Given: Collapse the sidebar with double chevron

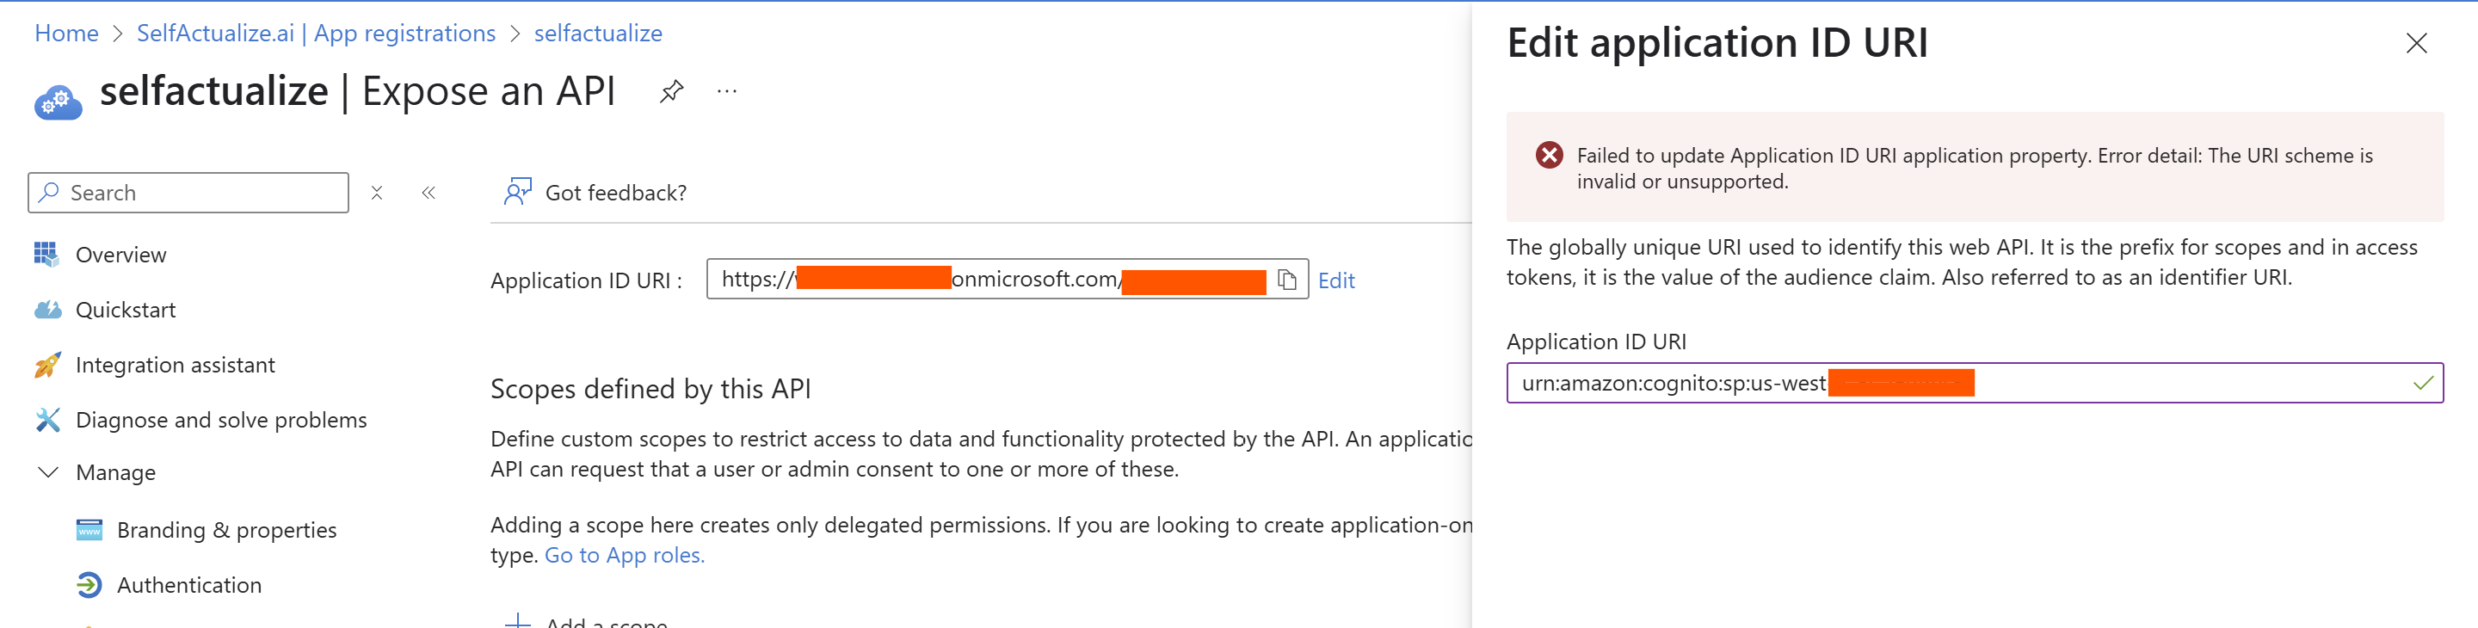Looking at the screenshot, I should click(429, 193).
